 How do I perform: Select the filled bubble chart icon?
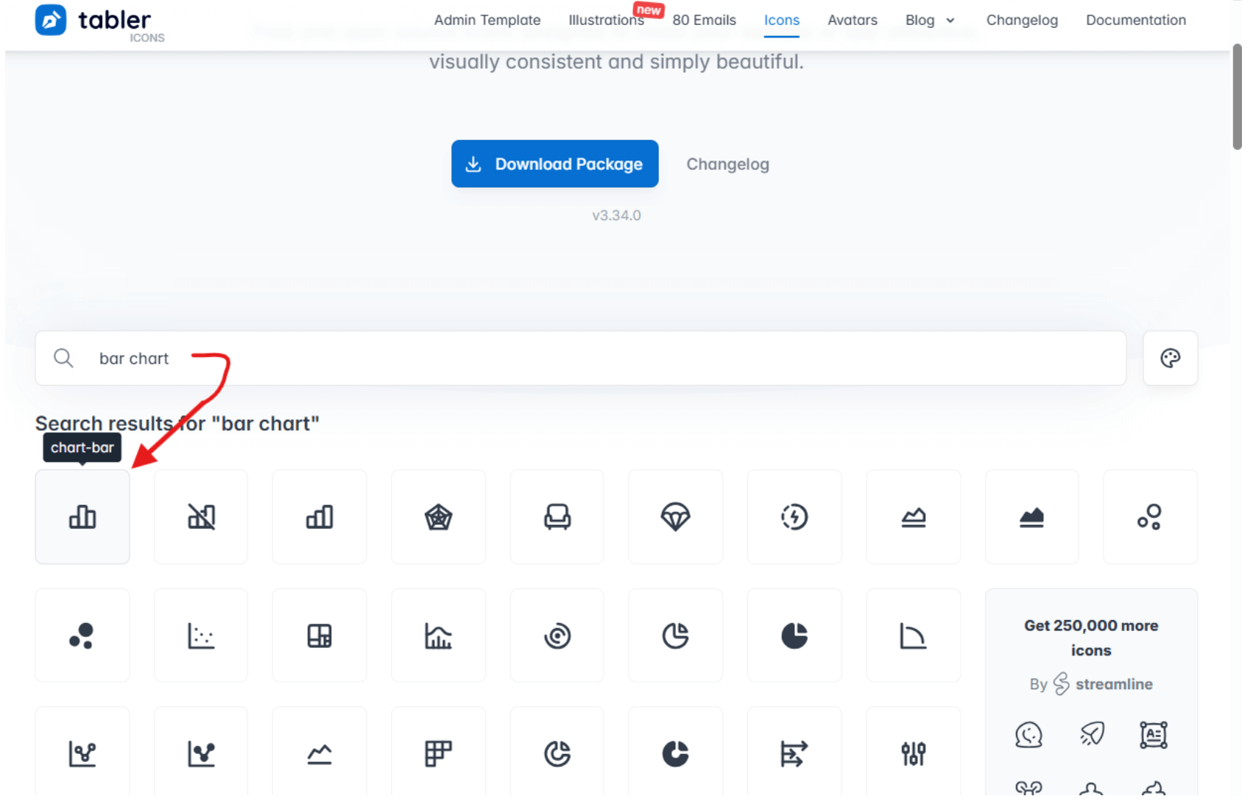pyautogui.click(x=82, y=635)
